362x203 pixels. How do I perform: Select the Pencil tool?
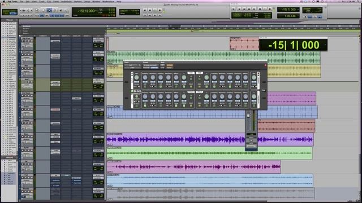tap(66, 10)
